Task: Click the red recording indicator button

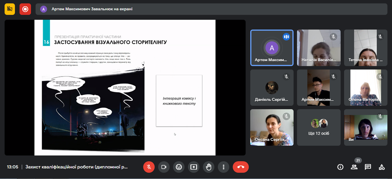Action: click(25, 9)
